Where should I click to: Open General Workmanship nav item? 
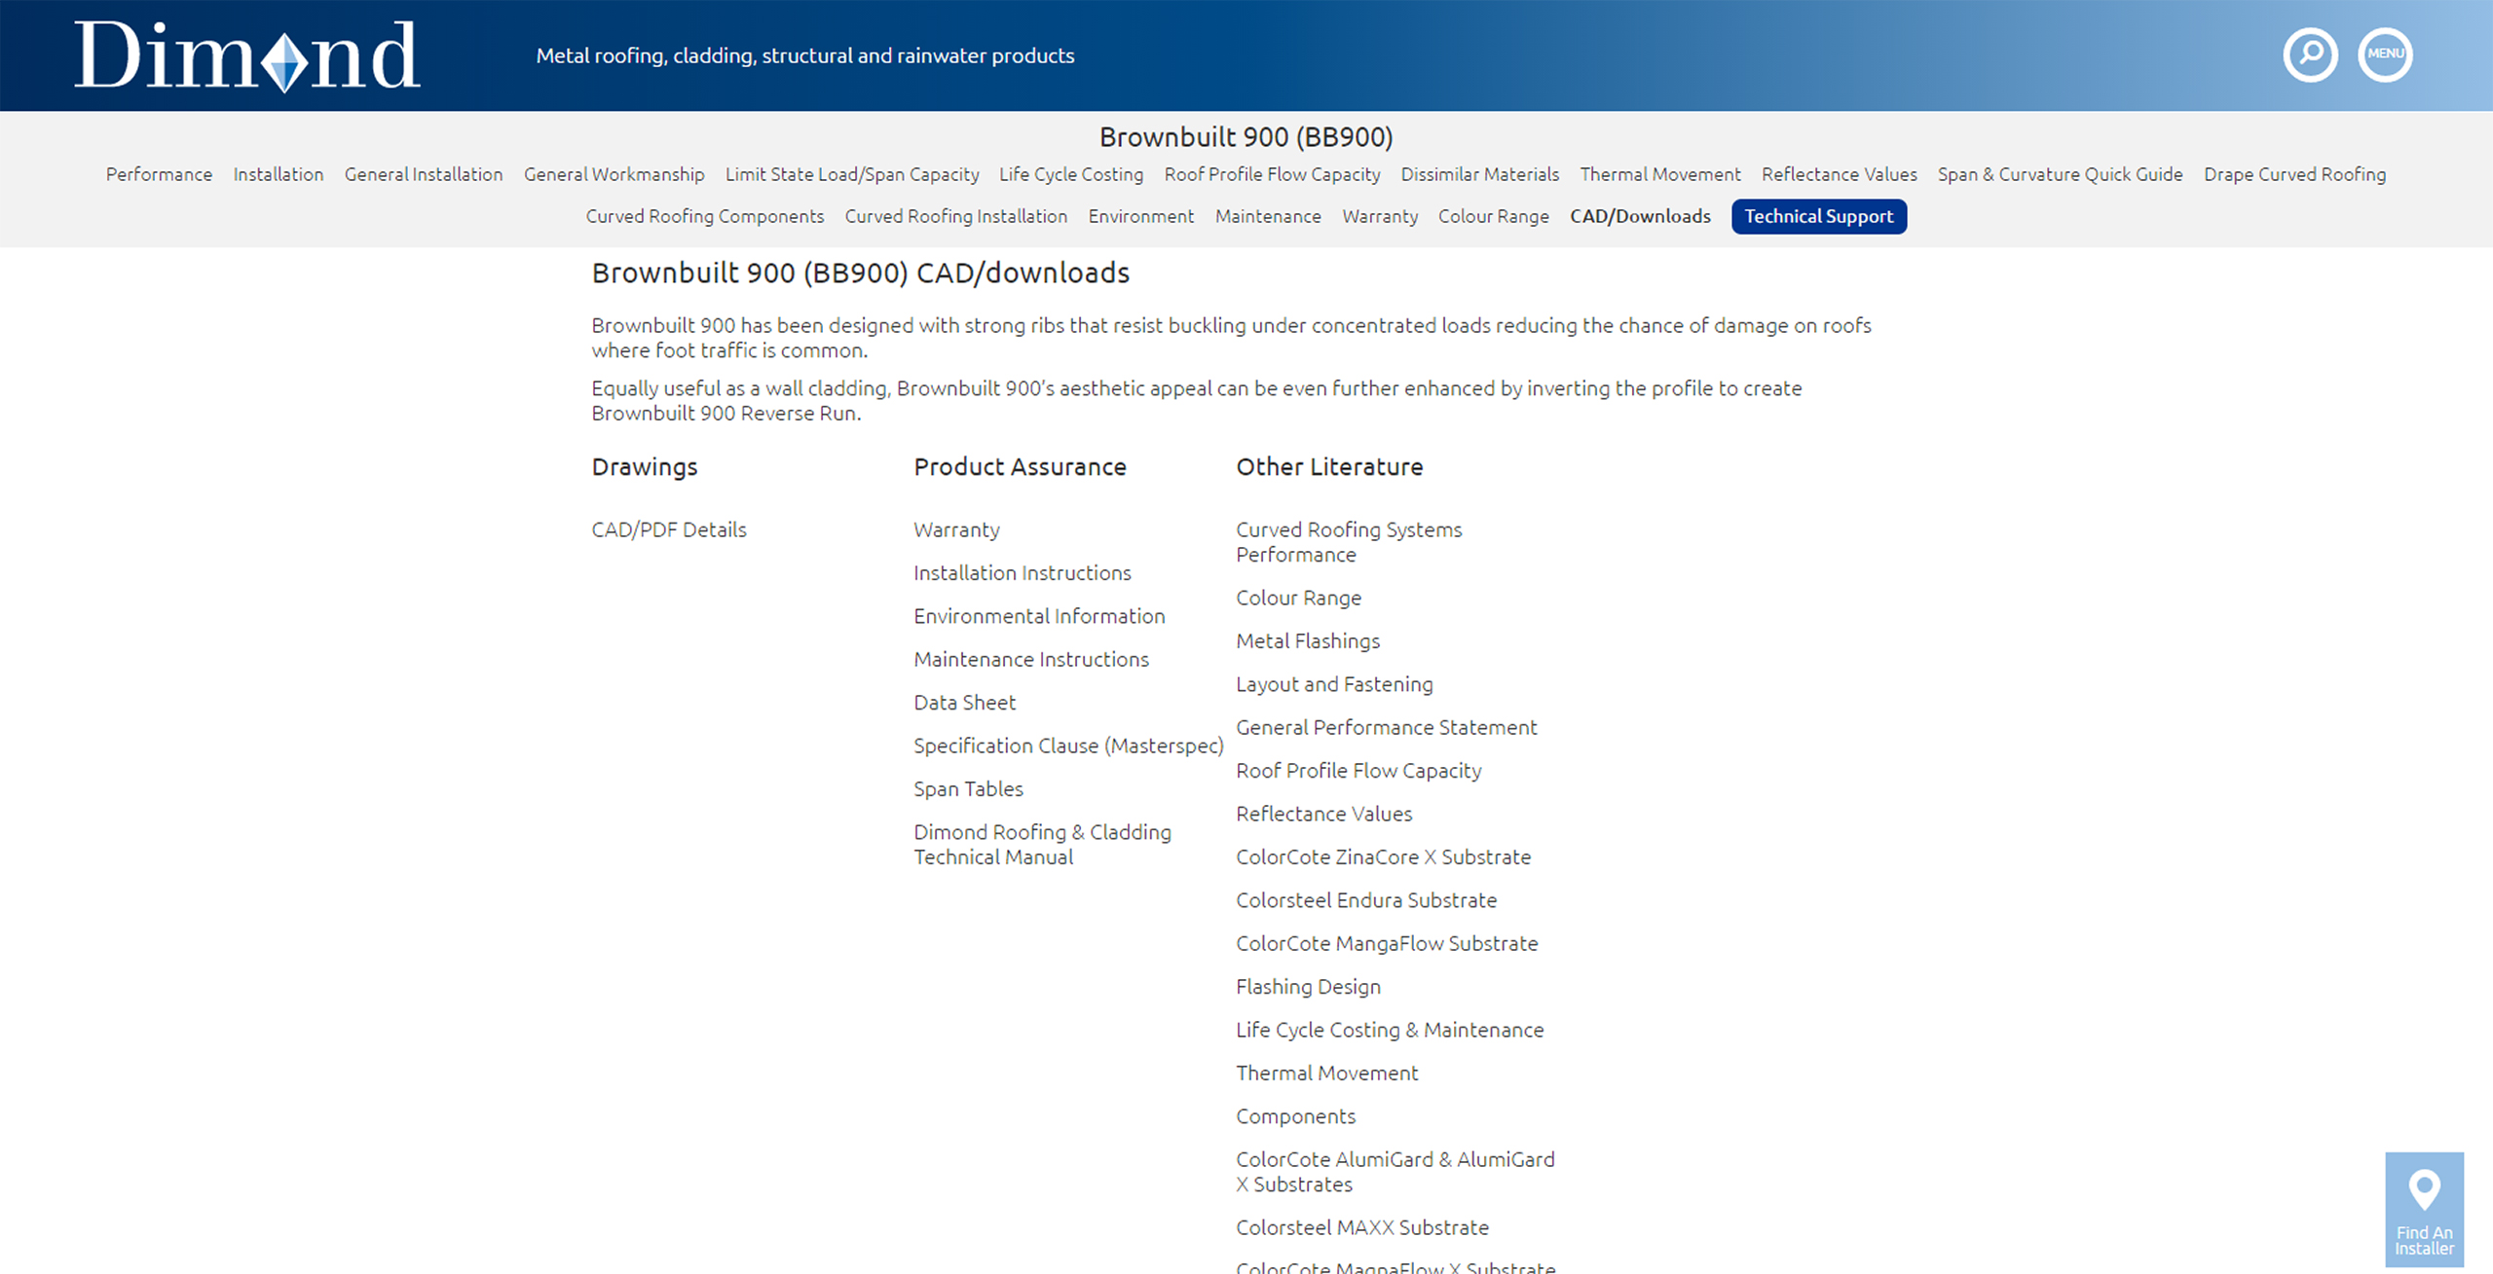coord(614,174)
